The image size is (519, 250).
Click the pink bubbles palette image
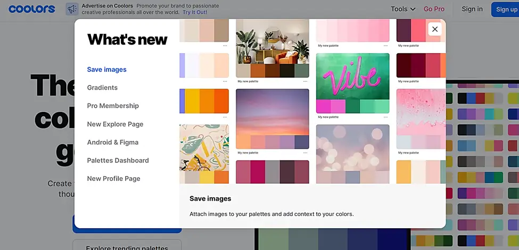click(421, 112)
